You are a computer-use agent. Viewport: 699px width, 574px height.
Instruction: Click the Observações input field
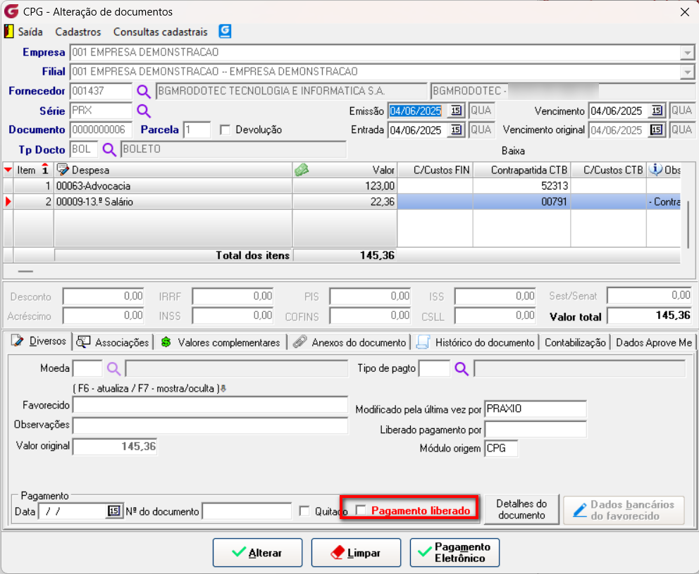[x=210, y=425]
